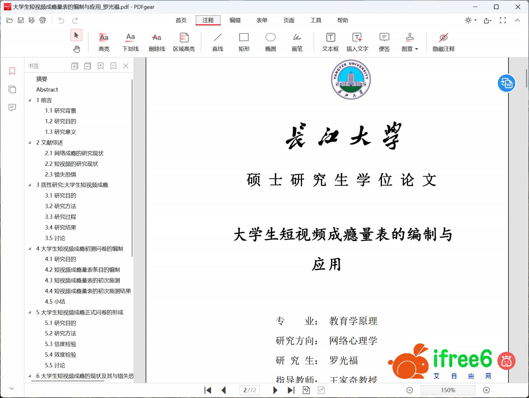Viewport: 529px width, 398px height.
Task: Click the blue convert-to-Word floating icon
Action: [x=506, y=83]
